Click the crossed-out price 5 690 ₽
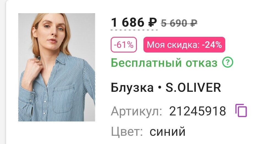This screenshot has height=144, width=261. pyautogui.click(x=179, y=23)
